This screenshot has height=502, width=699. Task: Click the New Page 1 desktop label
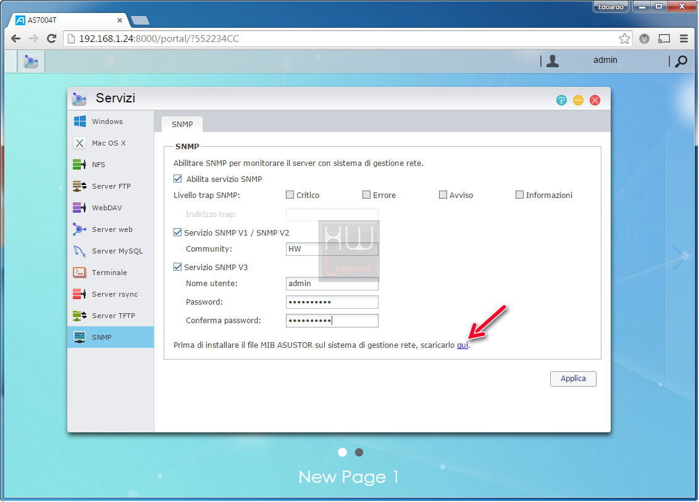click(348, 477)
